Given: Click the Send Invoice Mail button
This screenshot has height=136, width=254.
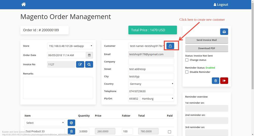Looking at the screenshot, I should point(206,40).
